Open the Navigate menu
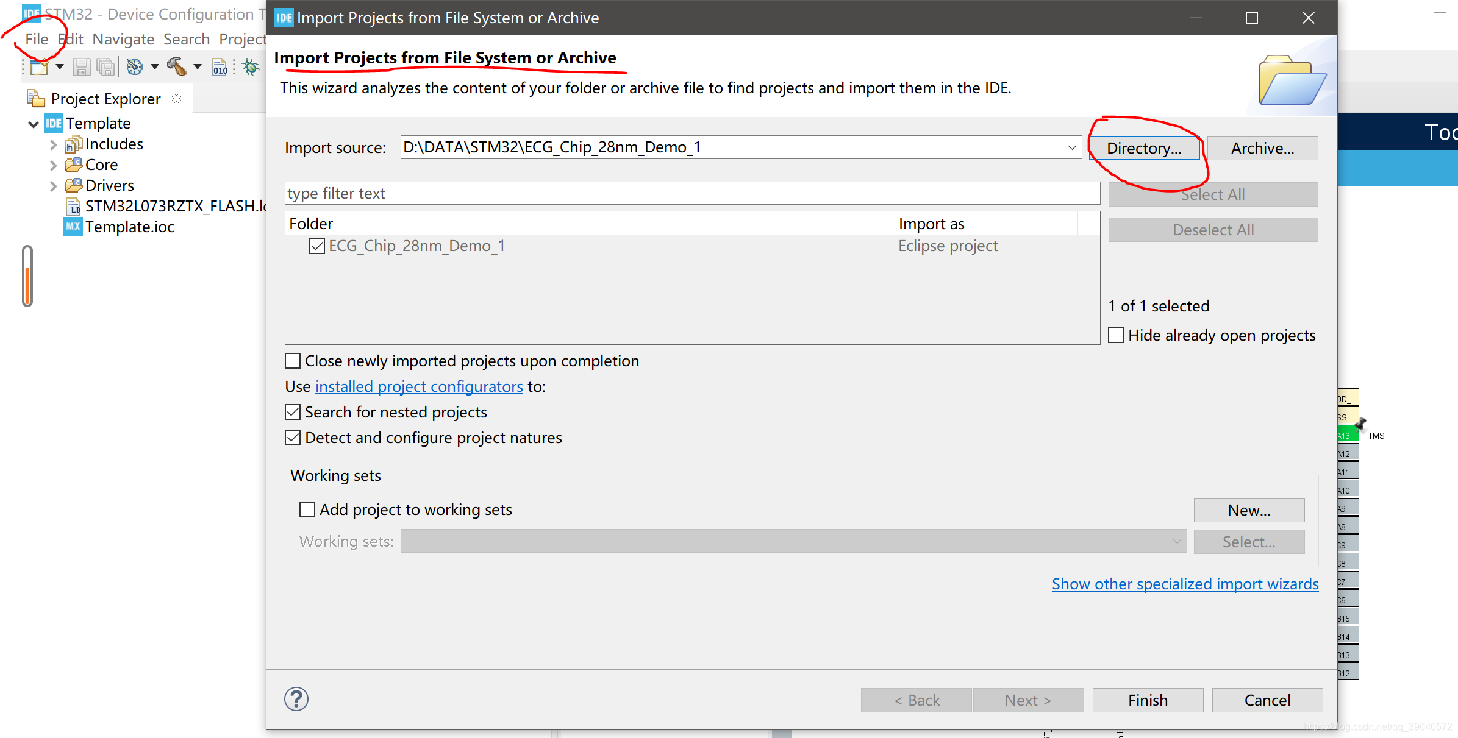This screenshot has width=1458, height=738. pyautogui.click(x=123, y=40)
